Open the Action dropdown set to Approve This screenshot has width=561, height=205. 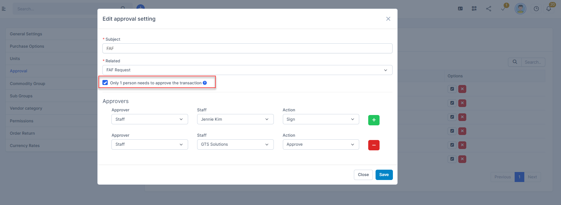click(x=321, y=144)
